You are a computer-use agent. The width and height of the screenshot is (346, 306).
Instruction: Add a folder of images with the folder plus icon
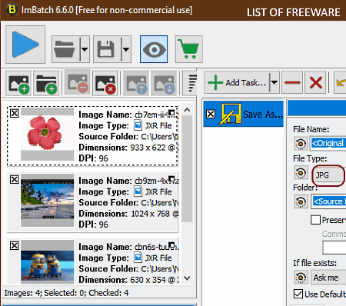coord(46,83)
